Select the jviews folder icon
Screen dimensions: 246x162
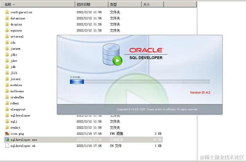(x=7, y=79)
